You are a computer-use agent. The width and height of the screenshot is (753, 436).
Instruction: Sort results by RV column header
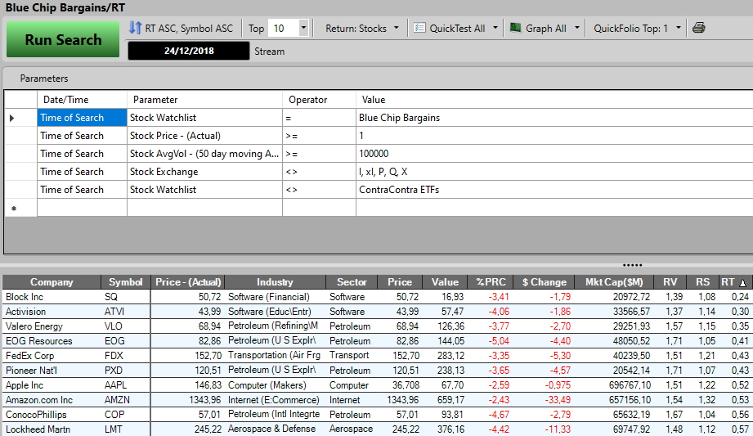(x=670, y=282)
